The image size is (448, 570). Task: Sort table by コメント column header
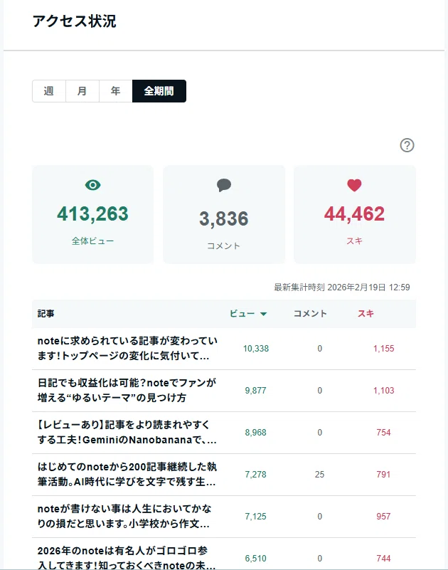pos(310,313)
